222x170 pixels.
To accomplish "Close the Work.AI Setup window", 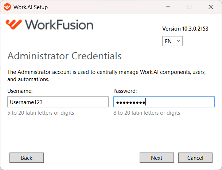I will (x=211, y=7).
